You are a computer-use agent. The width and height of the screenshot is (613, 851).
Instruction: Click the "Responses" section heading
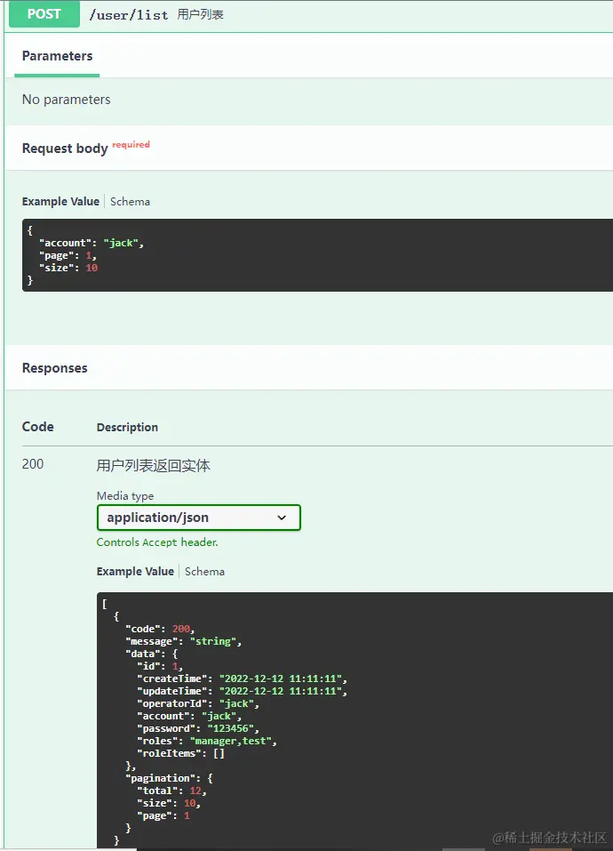point(55,368)
